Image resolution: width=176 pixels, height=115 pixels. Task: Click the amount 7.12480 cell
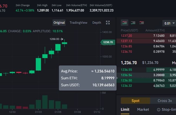pos(159,36)
